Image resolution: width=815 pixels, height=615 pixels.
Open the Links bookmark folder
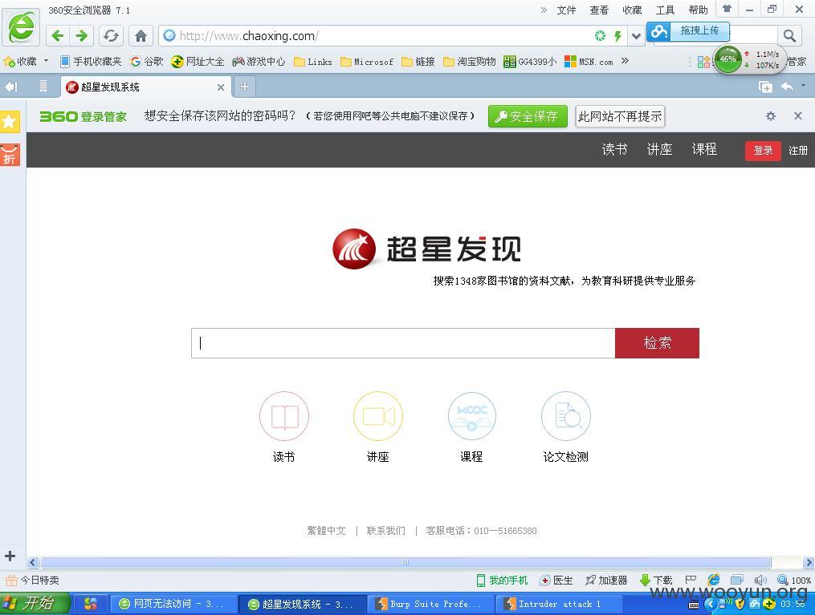313,62
